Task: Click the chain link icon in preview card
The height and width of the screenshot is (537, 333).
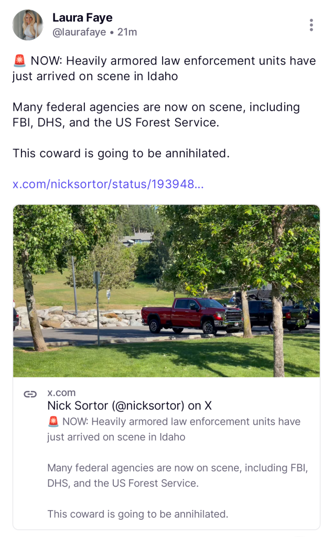Action: click(x=30, y=394)
